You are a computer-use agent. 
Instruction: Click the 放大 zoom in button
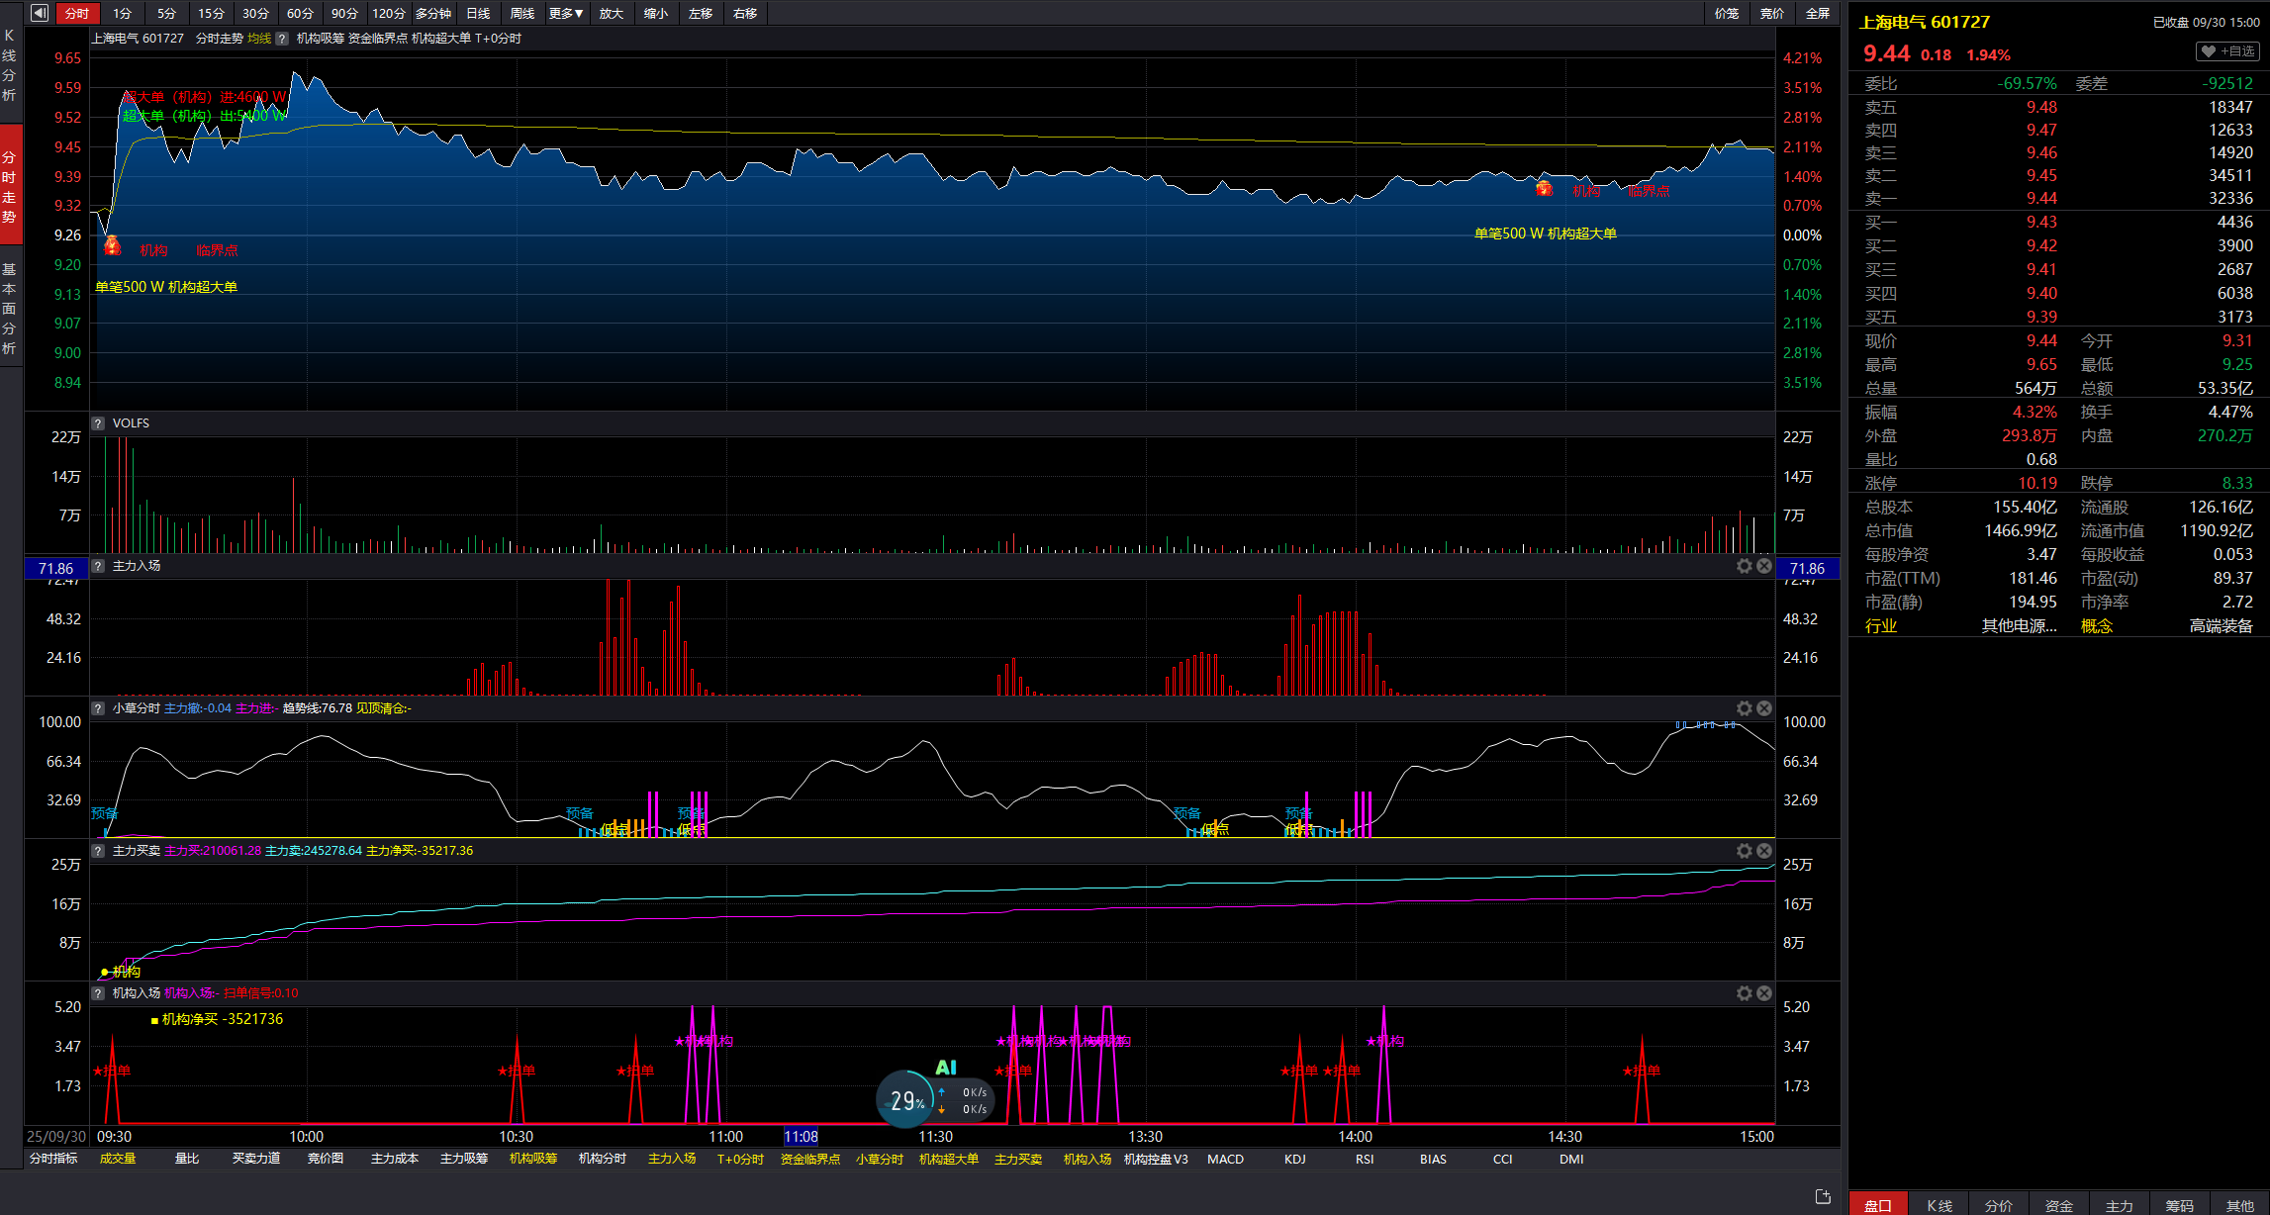(x=612, y=13)
